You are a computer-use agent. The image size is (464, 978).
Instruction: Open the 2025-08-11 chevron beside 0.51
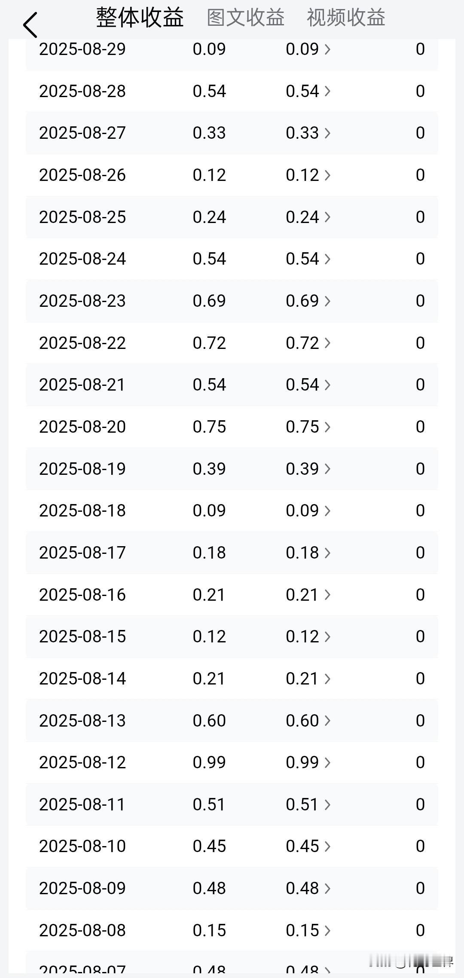[x=327, y=804]
